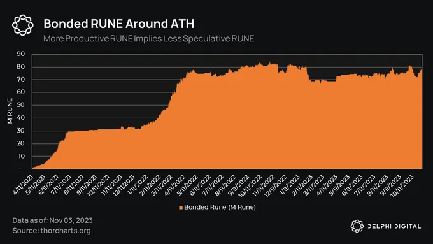
Task: Click the y-axis label '30'
Action: 21,131
